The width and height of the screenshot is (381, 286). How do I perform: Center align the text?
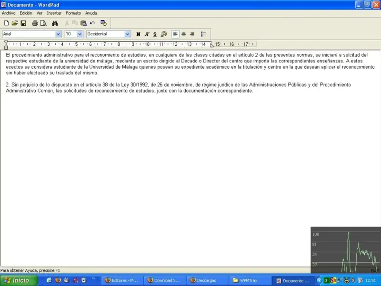click(184, 34)
